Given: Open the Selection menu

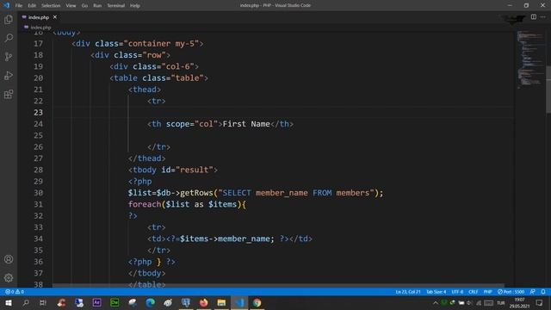Looking at the screenshot, I should coord(51,5).
